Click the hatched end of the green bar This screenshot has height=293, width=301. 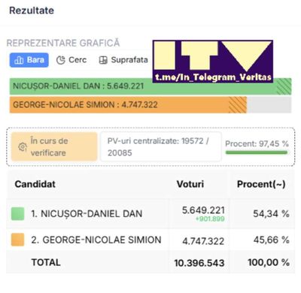284,86
